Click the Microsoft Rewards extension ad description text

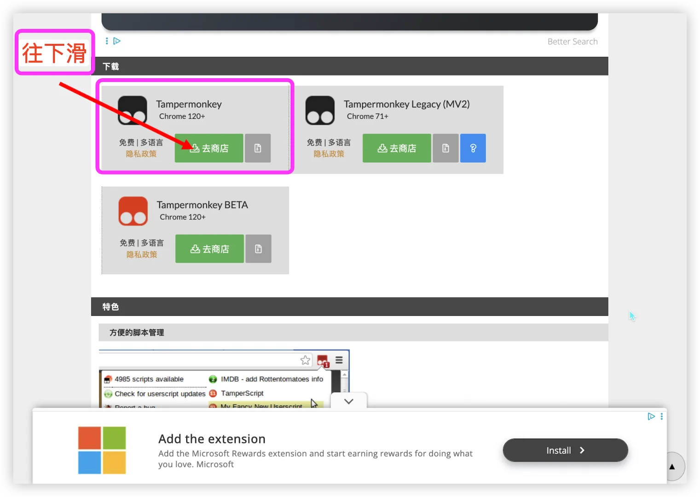[315, 459]
